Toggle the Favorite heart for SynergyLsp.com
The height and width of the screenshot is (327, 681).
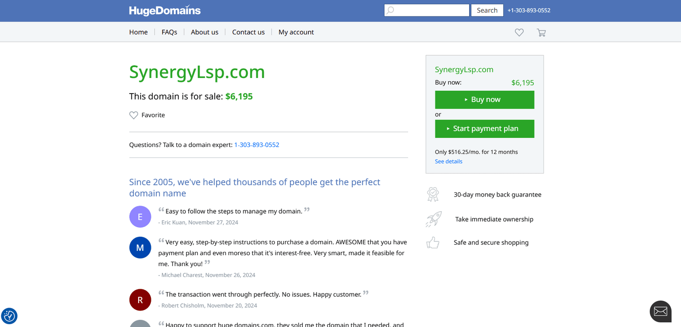133,115
